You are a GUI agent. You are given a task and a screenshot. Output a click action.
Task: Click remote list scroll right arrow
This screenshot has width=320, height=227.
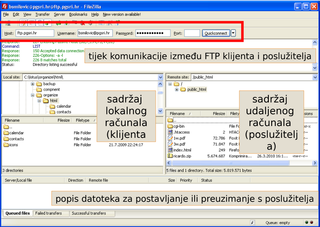click(x=315, y=163)
